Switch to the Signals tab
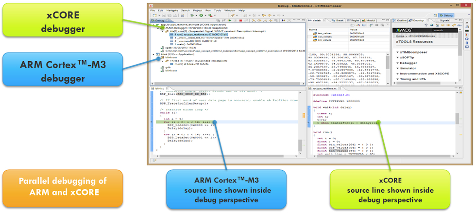476x214 pixels. coord(442,20)
